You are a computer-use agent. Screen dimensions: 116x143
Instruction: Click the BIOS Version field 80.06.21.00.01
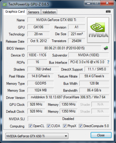(64, 48)
